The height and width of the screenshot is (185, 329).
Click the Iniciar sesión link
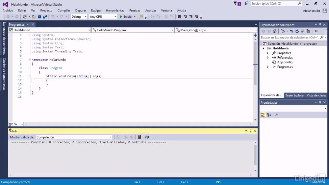pyautogui.click(x=311, y=11)
